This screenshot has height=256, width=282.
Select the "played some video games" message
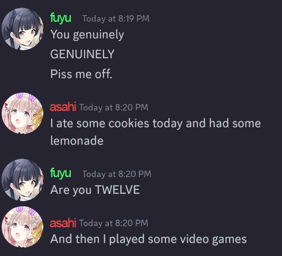pyautogui.click(x=148, y=239)
